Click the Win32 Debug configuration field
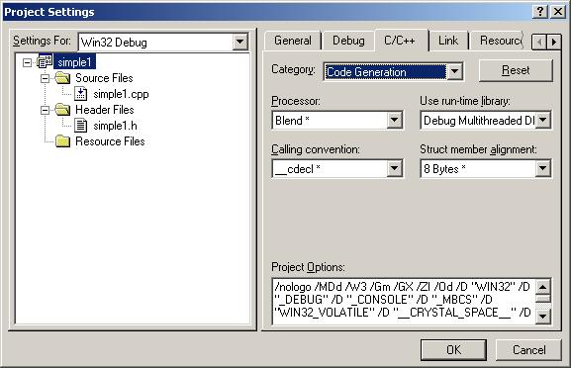This screenshot has width=571, height=368. pos(156,43)
